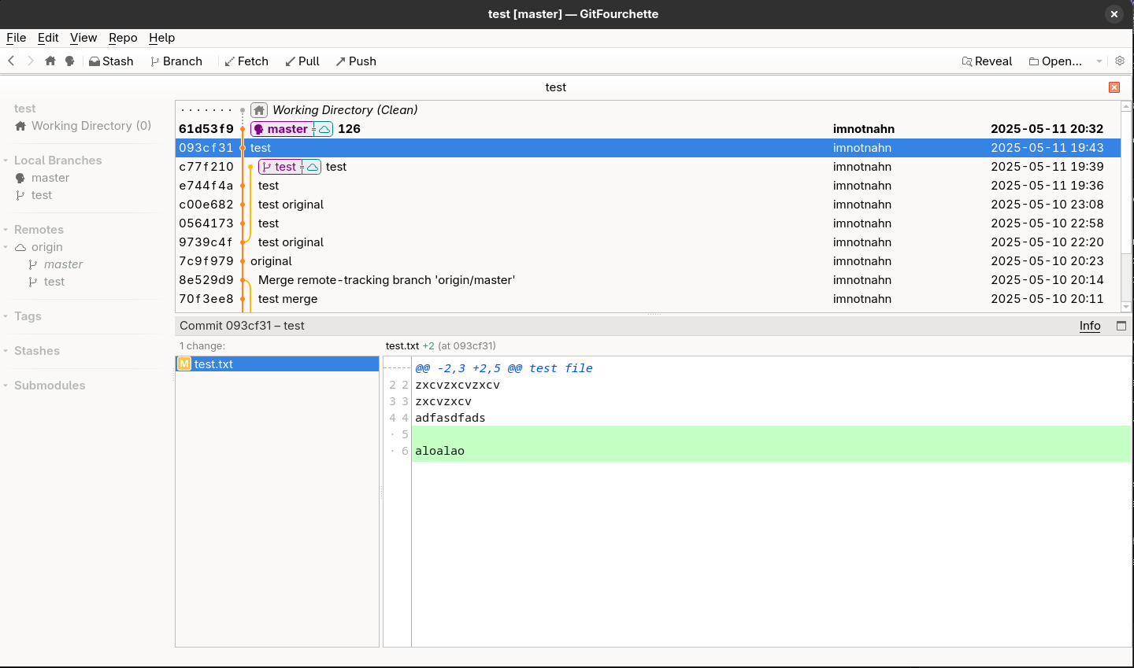
Task: Navigate back with the arrow icon
Action: pyautogui.click(x=11, y=61)
